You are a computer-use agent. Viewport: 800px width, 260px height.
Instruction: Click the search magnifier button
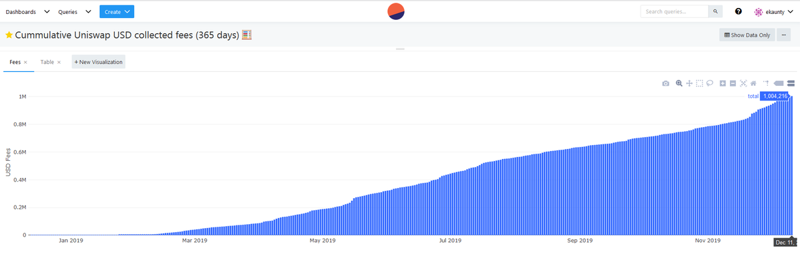point(715,11)
